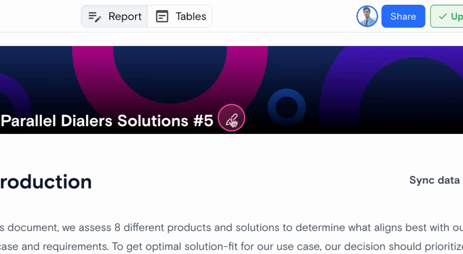
Task: Click the pencil edit icon beside the title
Action: [x=231, y=118]
